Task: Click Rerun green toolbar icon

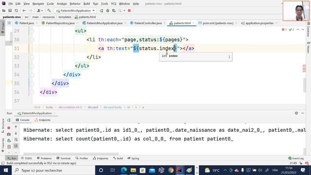Action: pos(102,11)
